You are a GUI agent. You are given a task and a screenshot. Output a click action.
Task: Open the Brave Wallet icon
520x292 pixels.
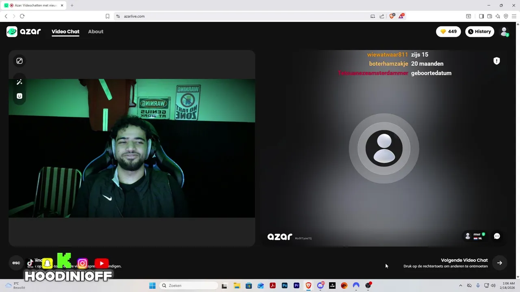click(x=490, y=16)
